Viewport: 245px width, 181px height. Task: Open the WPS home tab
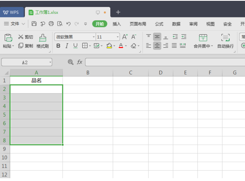pyautogui.click(x=12, y=12)
